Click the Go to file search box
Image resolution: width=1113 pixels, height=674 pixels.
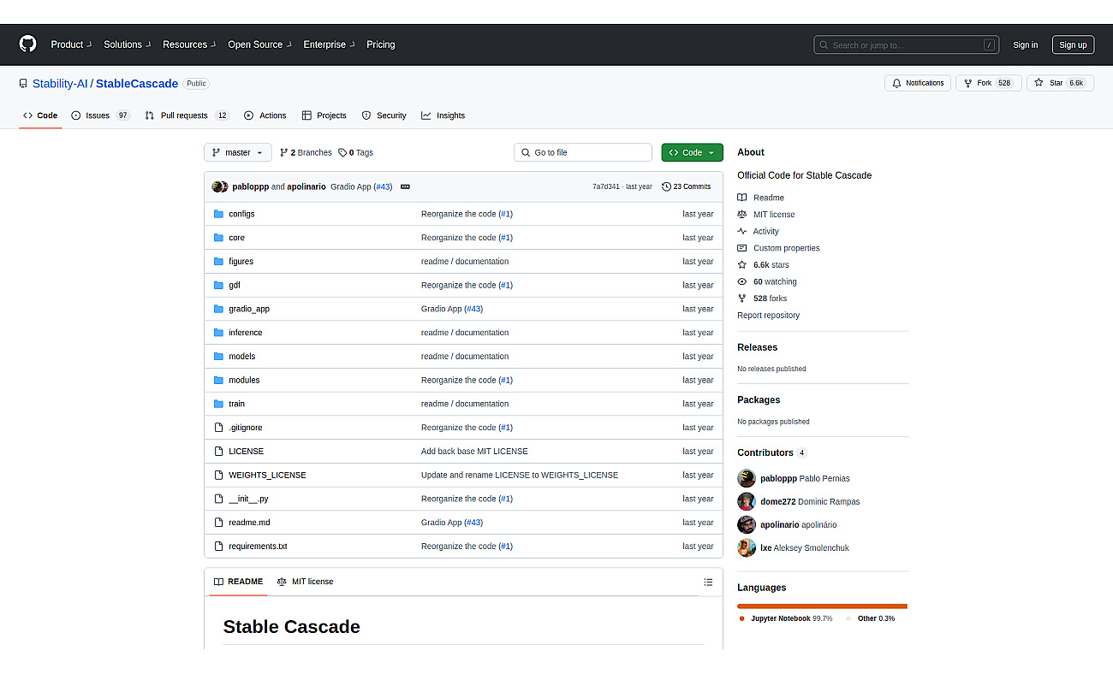click(583, 152)
